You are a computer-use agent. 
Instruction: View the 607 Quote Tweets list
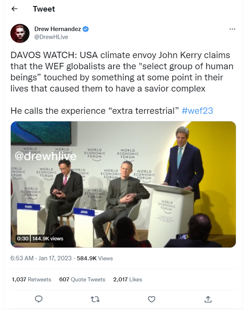pyautogui.click(x=82, y=280)
